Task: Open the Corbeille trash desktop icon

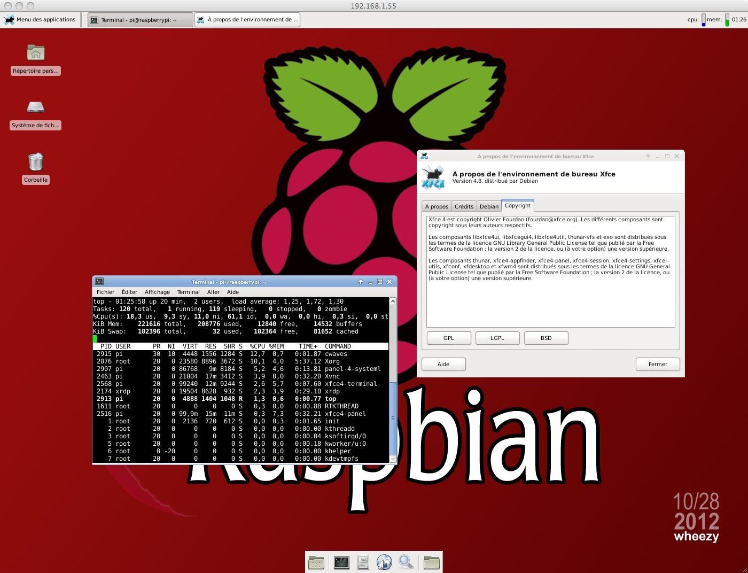Action: tap(36, 162)
